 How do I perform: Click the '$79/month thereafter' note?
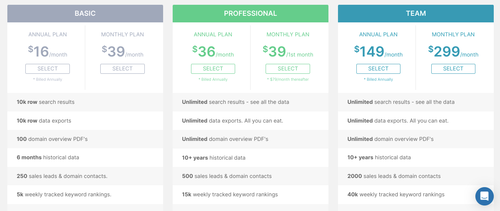click(x=288, y=79)
